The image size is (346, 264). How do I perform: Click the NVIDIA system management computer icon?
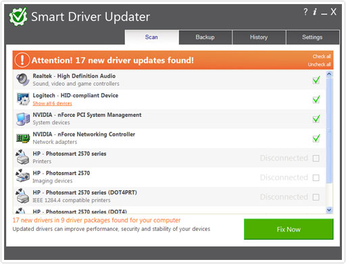tap(23, 119)
